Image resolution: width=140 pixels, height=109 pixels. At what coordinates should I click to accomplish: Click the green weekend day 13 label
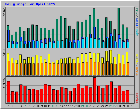(57, 106)
